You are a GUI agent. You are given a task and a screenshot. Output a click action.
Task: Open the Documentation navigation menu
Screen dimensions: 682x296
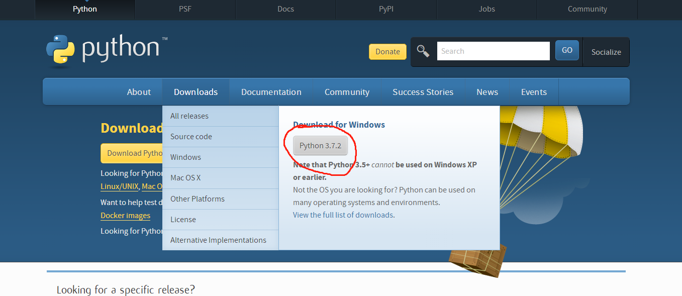[271, 92]
